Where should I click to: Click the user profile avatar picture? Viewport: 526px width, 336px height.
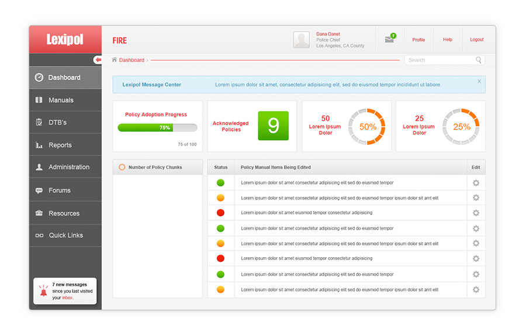302,40
